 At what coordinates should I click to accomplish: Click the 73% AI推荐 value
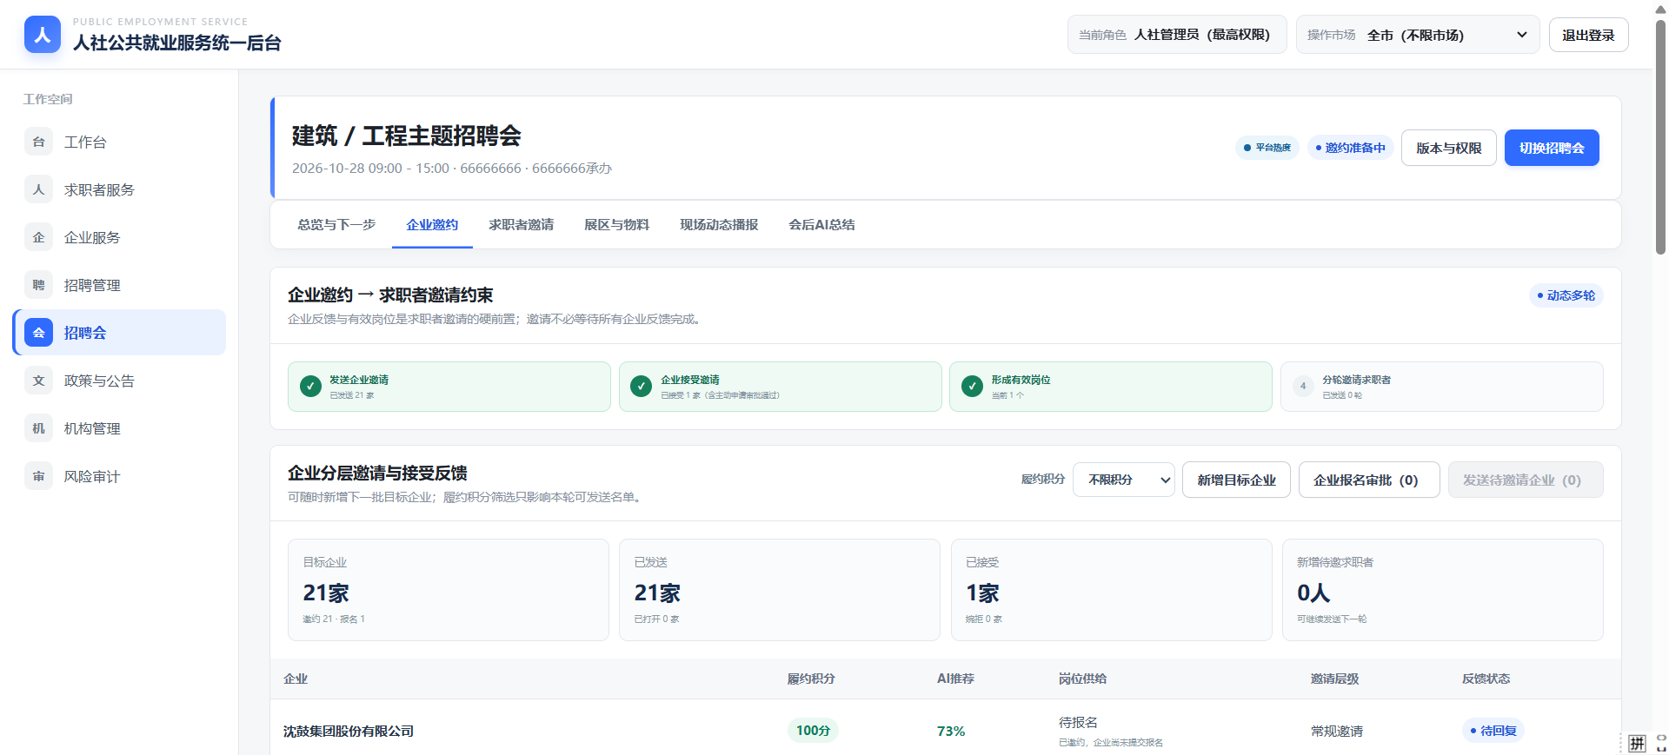pyautogui.click(x=951, y=732)
